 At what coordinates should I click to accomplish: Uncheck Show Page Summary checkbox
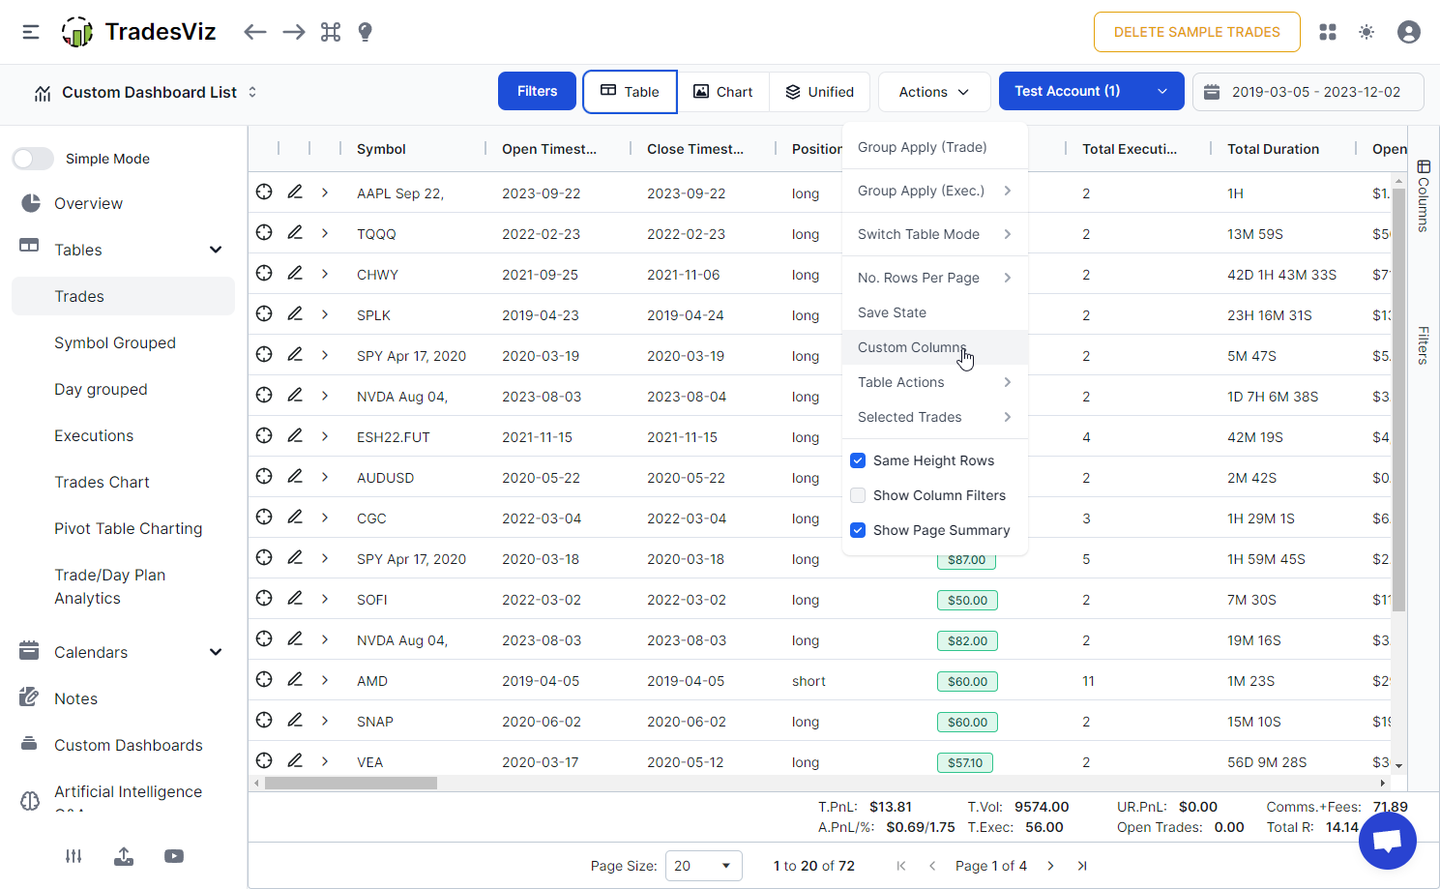pos(858,530)
